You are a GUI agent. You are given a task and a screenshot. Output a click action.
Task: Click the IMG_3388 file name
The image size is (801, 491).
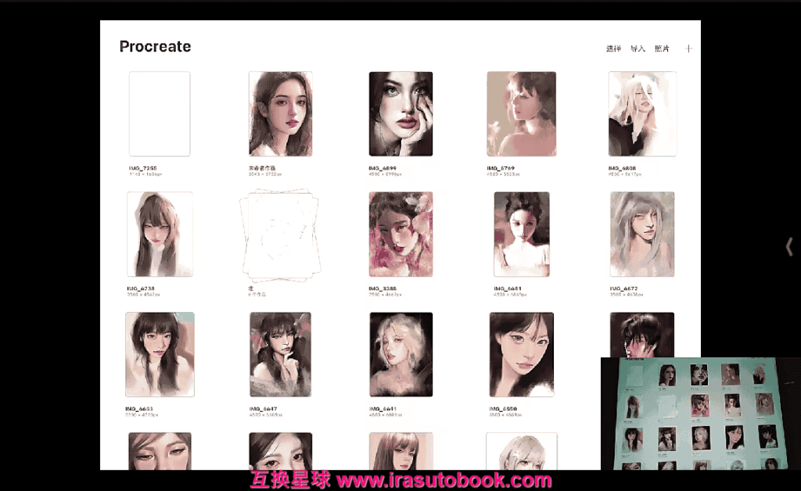coord(383,289)
